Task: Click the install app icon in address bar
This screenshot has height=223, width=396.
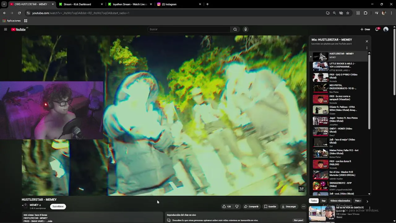Action: [328, 13]
